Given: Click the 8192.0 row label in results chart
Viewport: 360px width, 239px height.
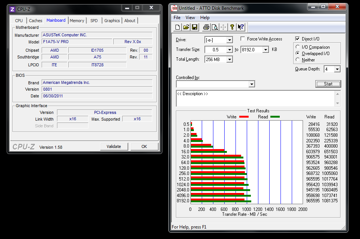Looking at the screenshot, I should 183,201.
